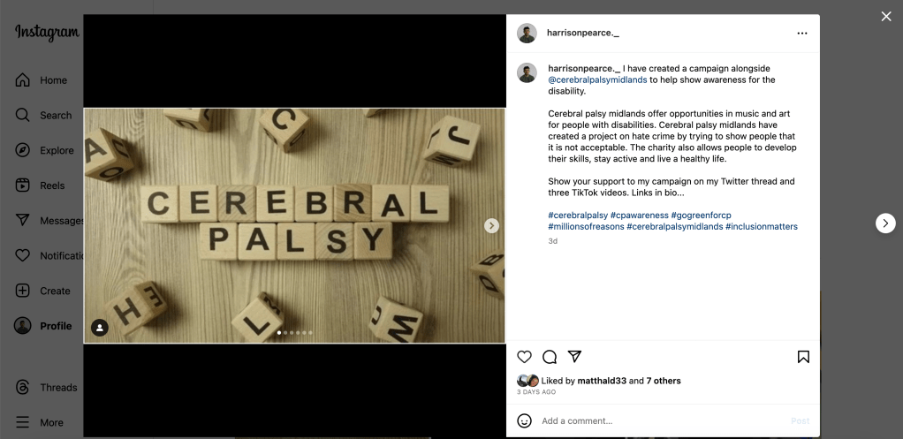View the 7 others who liked

[x=664, y=381]
